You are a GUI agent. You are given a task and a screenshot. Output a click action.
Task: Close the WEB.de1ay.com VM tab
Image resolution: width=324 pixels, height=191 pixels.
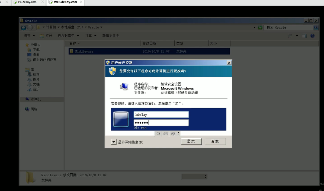[81, 2]
